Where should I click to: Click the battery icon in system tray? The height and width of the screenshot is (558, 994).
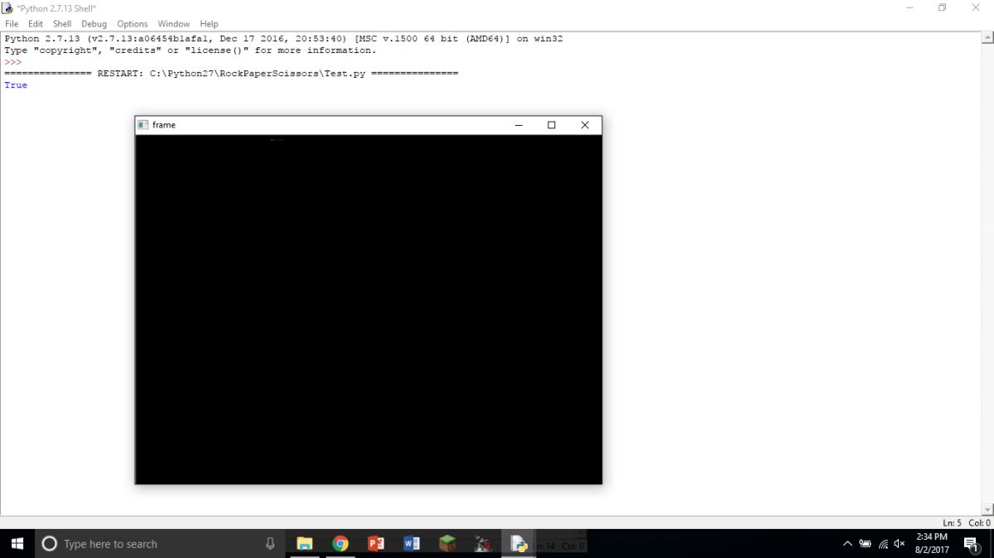click(866, 544)
